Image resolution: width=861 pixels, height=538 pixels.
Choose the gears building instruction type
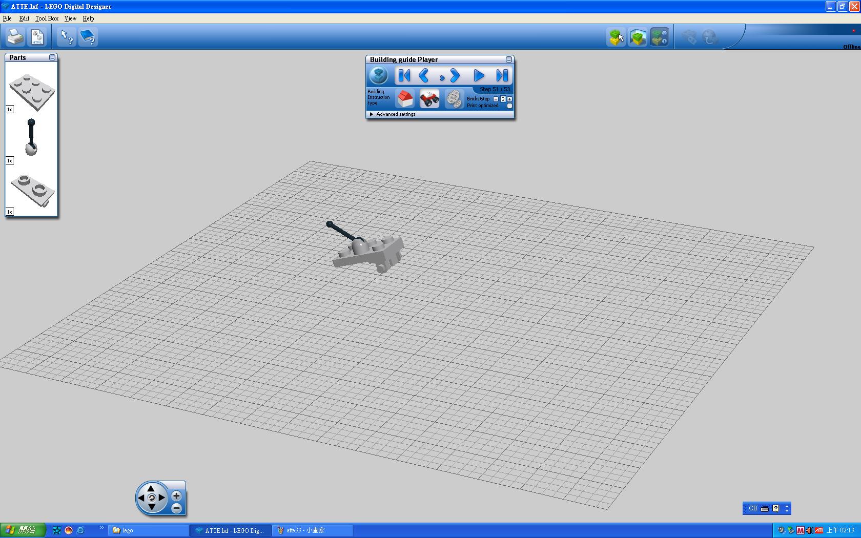click(454, 98)
